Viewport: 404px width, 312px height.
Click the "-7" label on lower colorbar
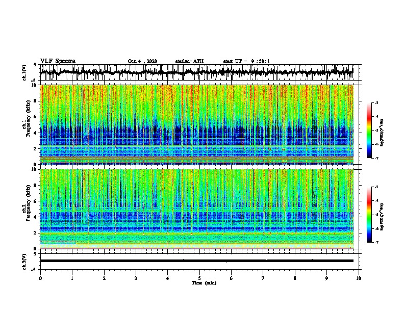376,242
